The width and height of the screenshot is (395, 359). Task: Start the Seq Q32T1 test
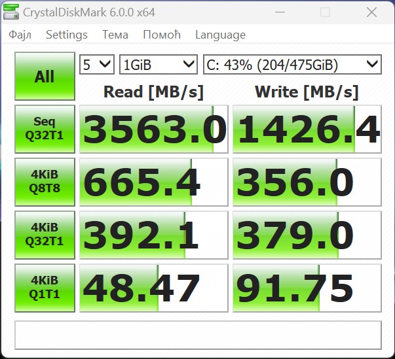coord(45,129)
